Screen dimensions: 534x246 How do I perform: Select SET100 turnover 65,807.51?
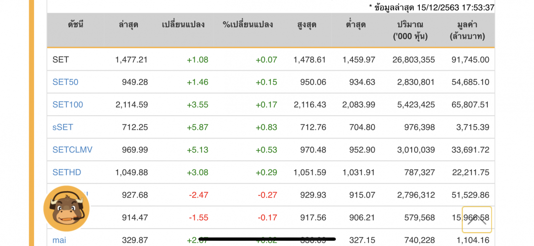coord(470,104)
